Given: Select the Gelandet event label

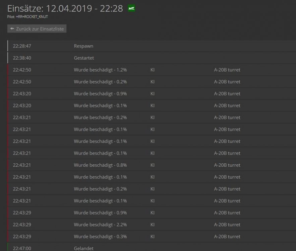Looking at the screenshot, I should point(83,248).
